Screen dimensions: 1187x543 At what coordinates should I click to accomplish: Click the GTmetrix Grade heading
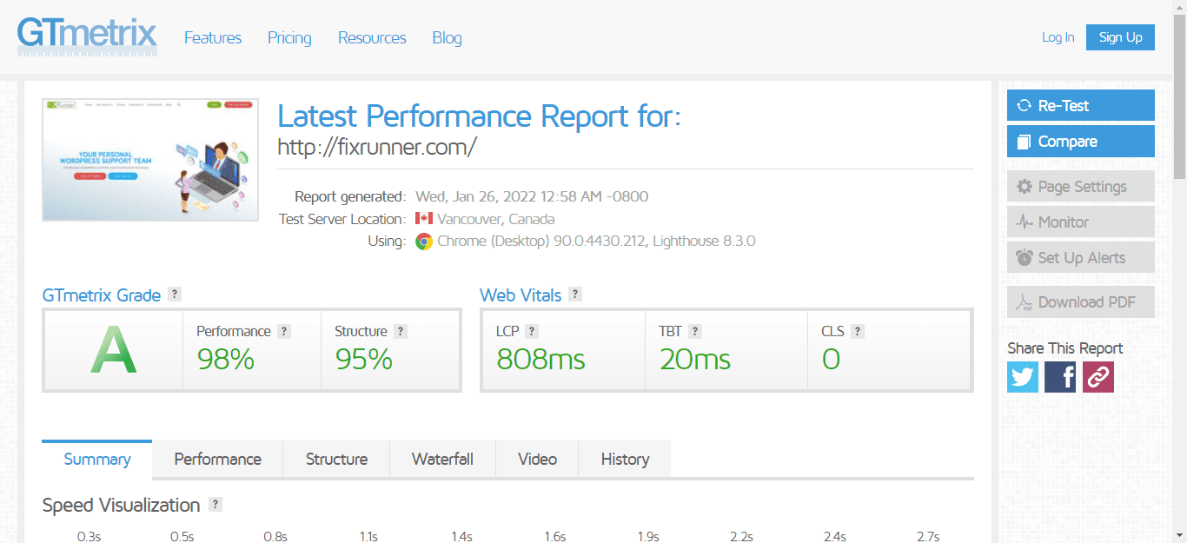coord(102,295)
